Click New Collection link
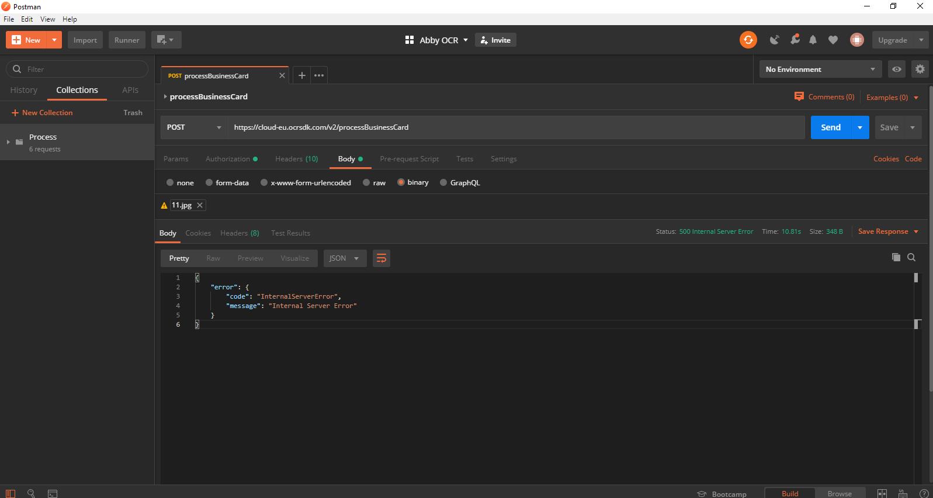933x498 pixels. tap(42, 112)
